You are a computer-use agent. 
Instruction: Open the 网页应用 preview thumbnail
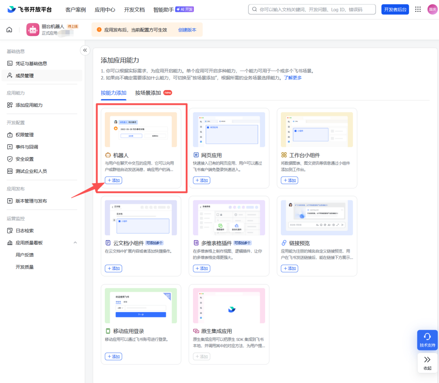coord(229,129)
